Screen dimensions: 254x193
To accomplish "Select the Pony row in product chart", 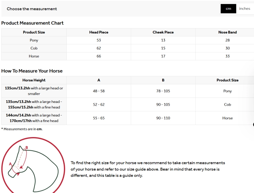I will coord(128,40).
